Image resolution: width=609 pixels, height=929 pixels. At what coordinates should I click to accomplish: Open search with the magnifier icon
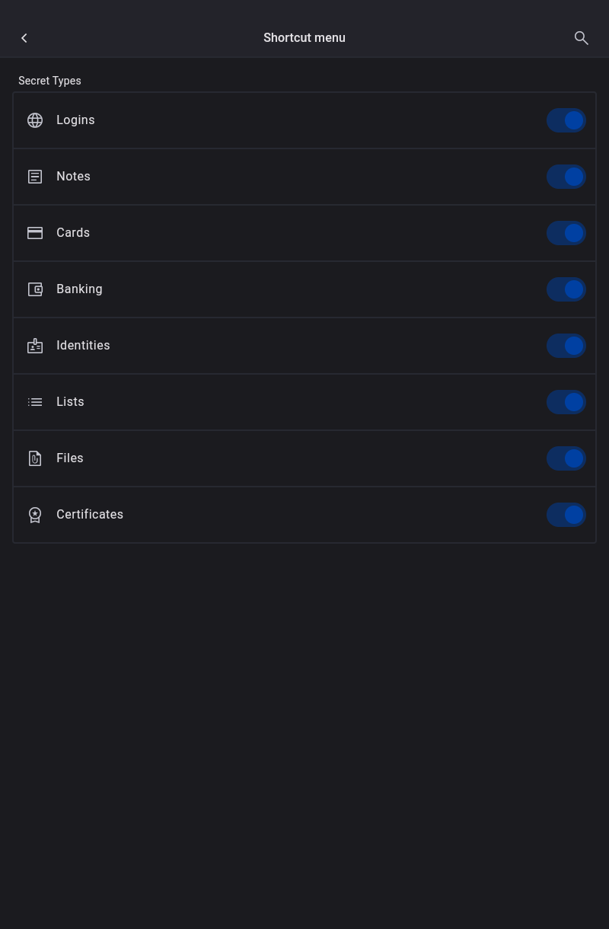pos(581,38)
